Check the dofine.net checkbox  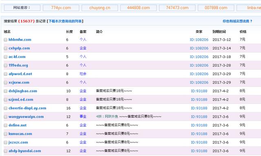(x=5, y=125)
